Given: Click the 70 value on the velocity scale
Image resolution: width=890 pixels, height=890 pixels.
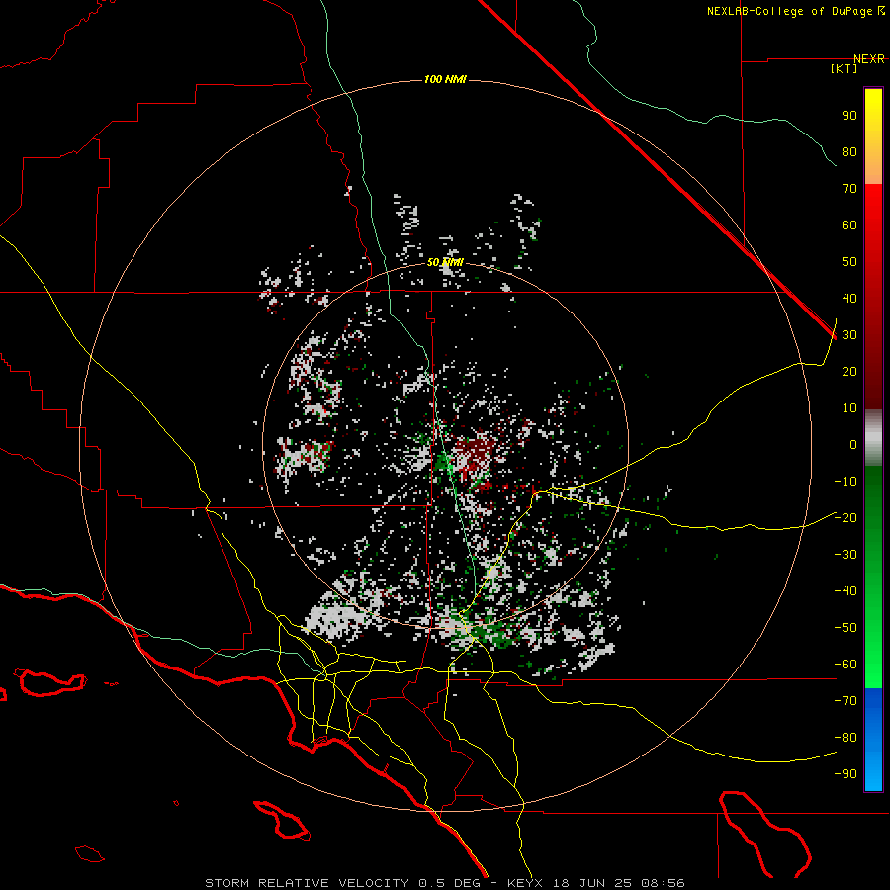Looking at the screenshot, I should [849, 189].
